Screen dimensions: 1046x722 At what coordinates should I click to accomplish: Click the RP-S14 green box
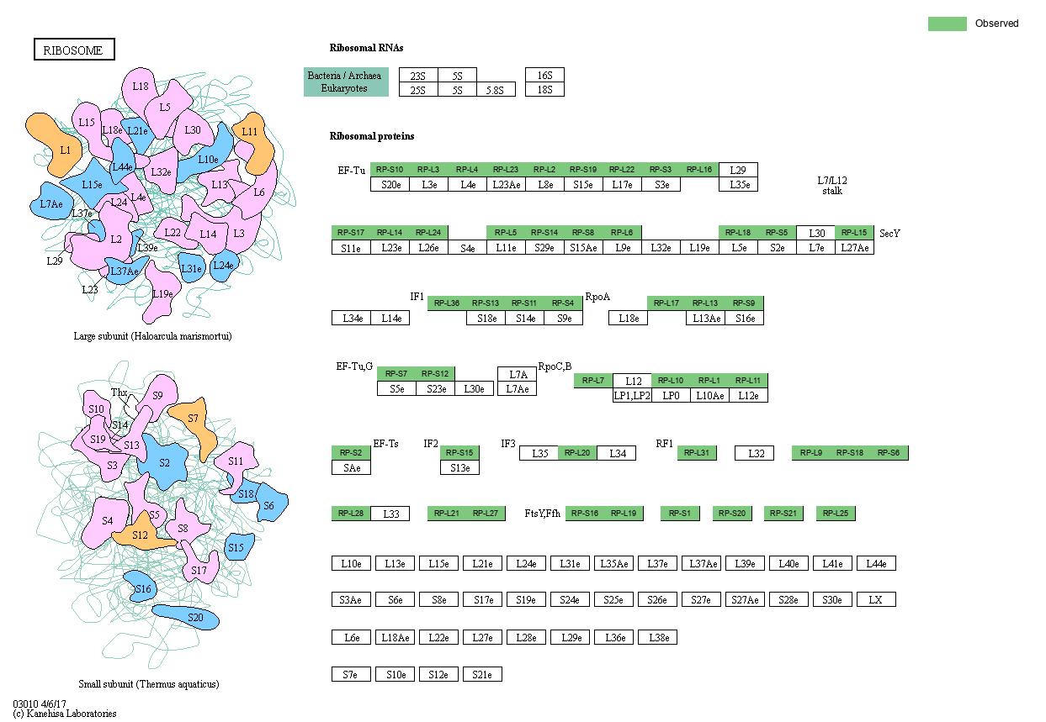544,233
